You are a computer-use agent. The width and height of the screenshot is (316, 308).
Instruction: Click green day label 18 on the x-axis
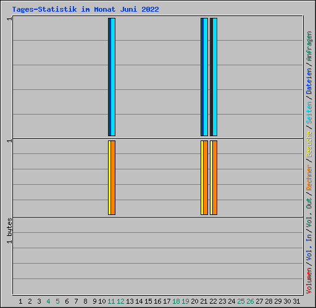[x=176, y=301]
